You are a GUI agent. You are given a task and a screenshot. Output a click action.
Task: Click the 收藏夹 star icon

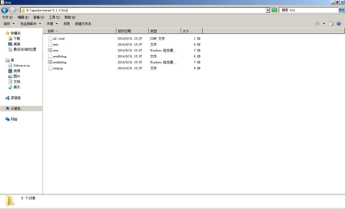pos(8,33)
